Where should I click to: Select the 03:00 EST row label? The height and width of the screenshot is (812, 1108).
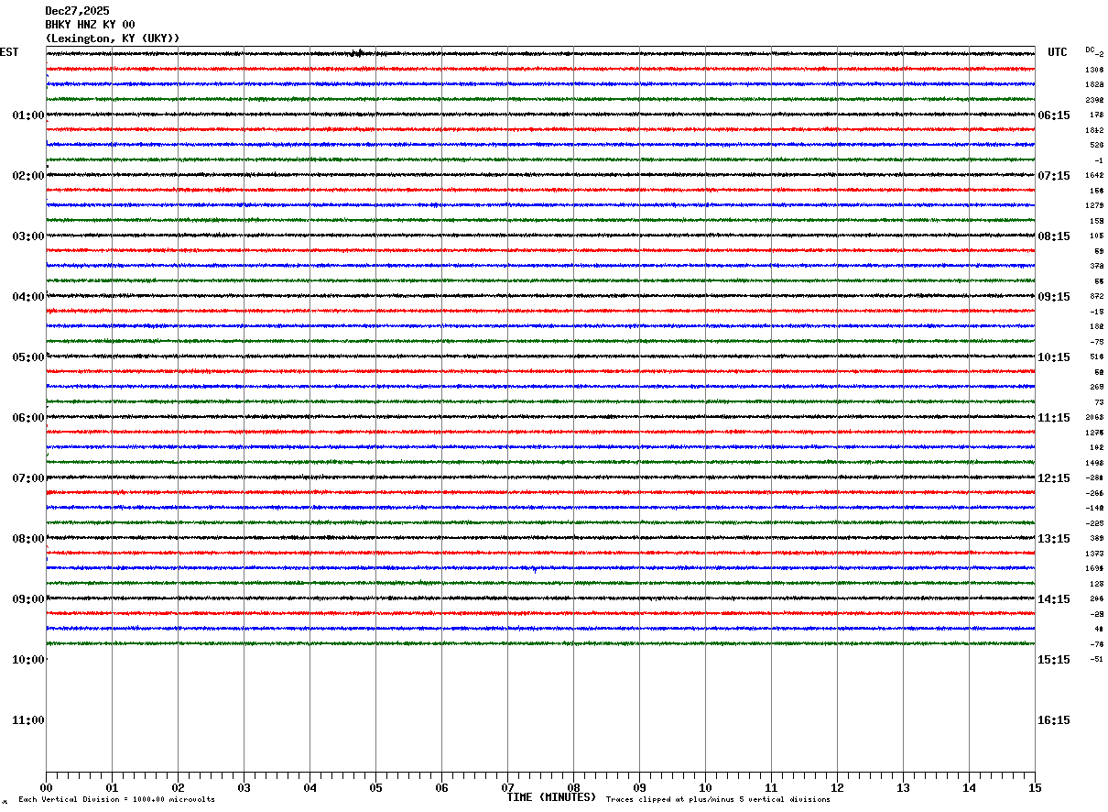pos(27,236)
